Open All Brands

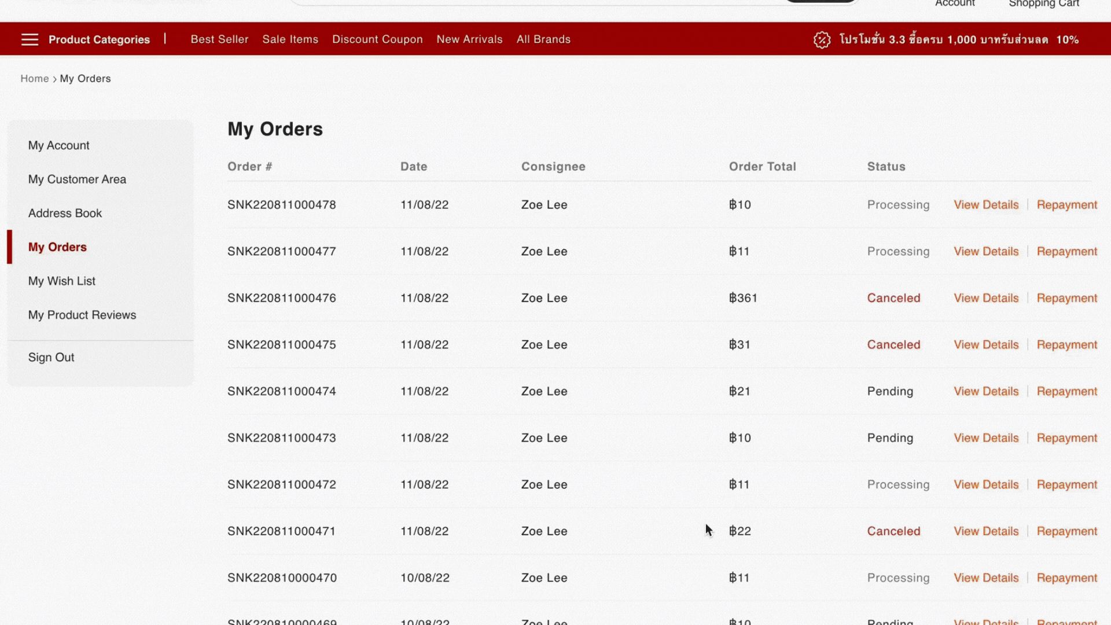pyautogui.click(x=543, y=39)
